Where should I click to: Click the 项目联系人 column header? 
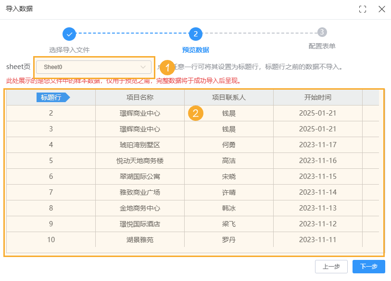tap(228, 97)
